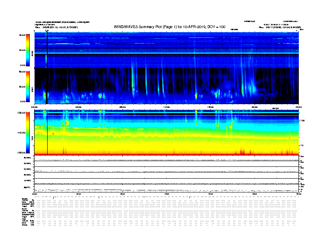Click the RAD1 spectrogram panel
Viewport: 322px width, 249px height.
tap(167, 86)
